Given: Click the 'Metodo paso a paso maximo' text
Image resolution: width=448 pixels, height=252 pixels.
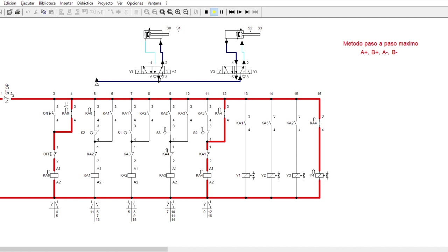Looking at the screenshot, I should [380, 44].
